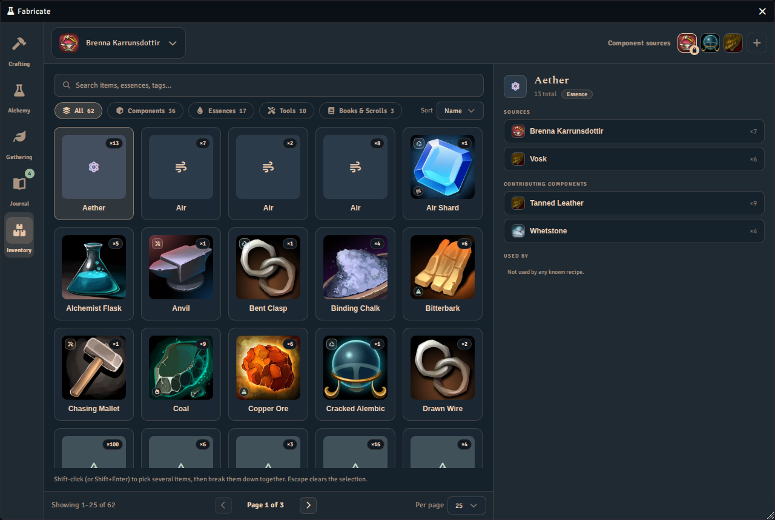This screenshot has width=775, height=520.
Task: Close the Fabricate window
Action: 763,11
